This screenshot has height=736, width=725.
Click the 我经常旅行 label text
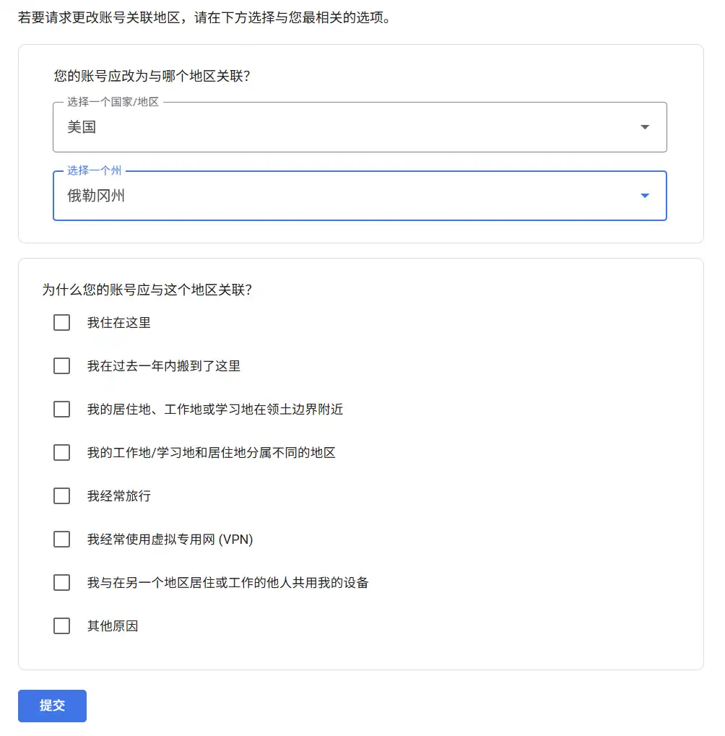tap(119, 496)
